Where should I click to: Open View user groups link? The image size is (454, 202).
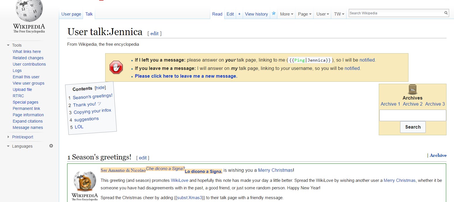tap(29, 83)
